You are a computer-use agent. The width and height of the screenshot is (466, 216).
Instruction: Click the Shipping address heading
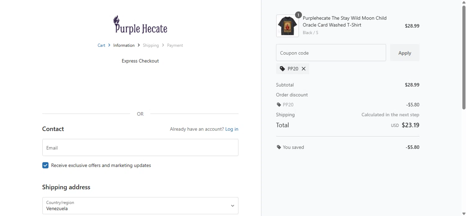(66, 187)
